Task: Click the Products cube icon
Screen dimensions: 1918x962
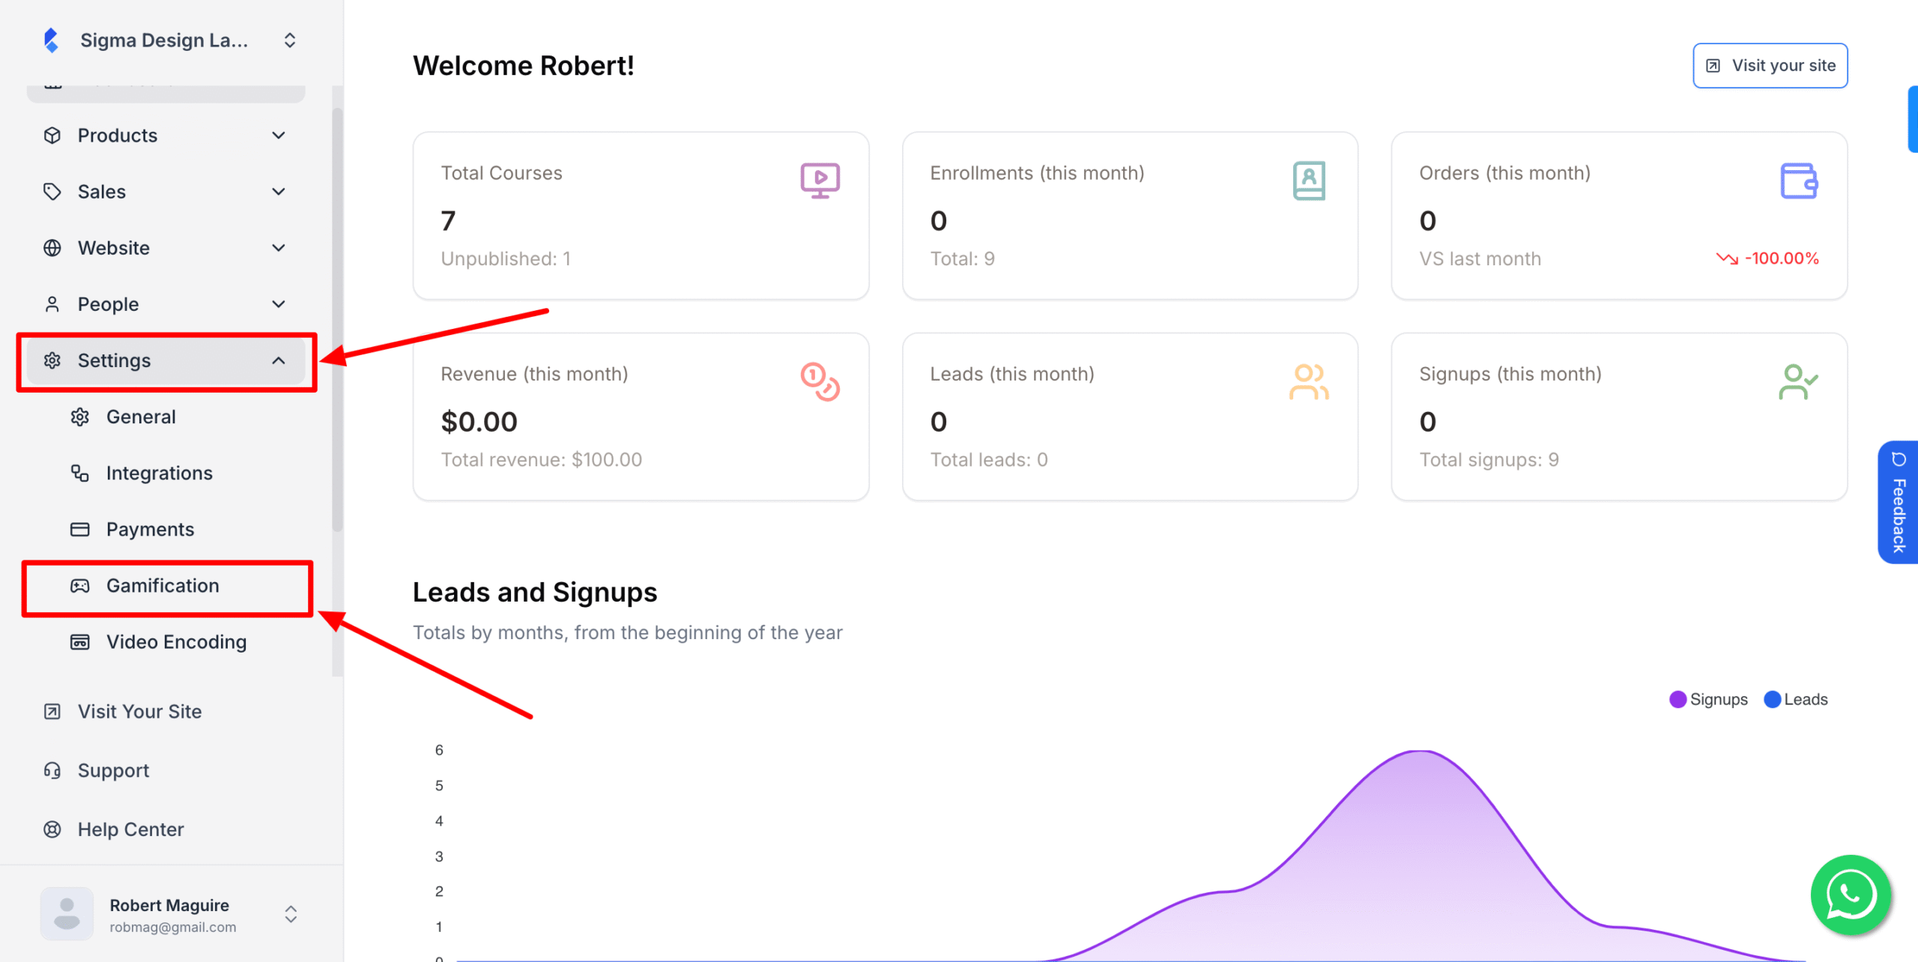Action: (x=52, y=135)
